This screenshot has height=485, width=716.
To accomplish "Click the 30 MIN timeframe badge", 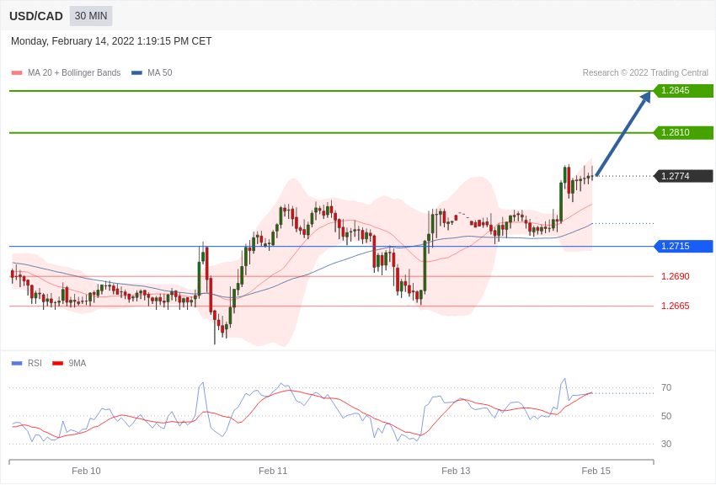I will tap(91, 16).
